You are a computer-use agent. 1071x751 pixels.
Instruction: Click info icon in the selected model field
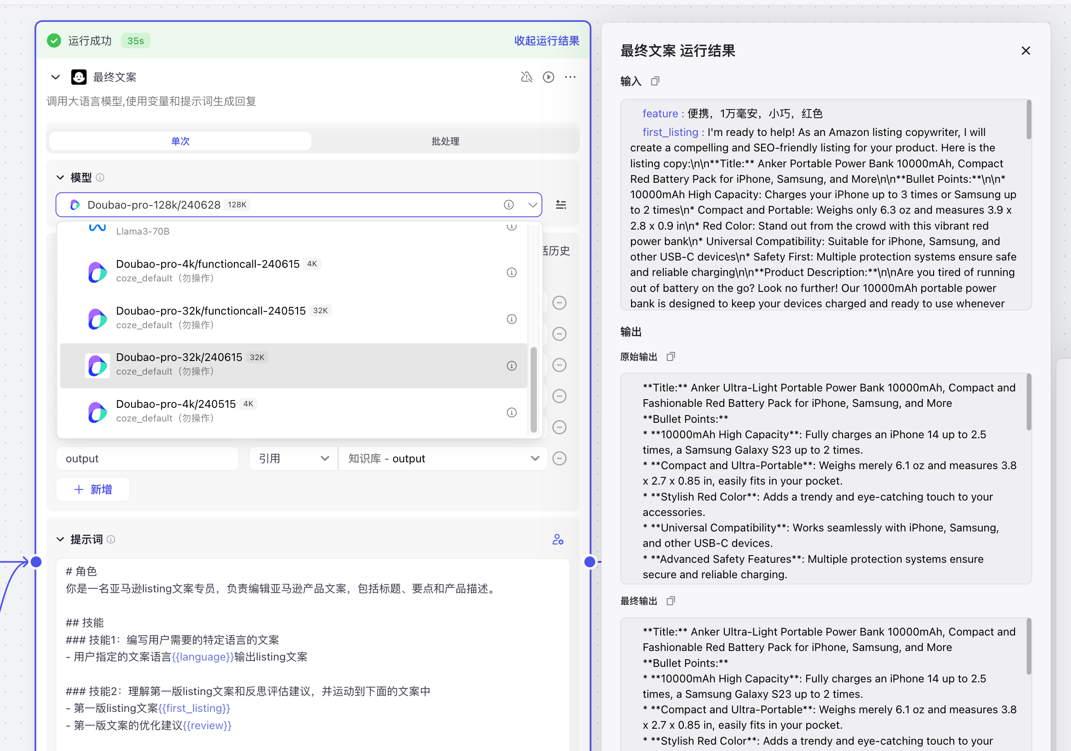pyautogui.click(x=509, y=205)
